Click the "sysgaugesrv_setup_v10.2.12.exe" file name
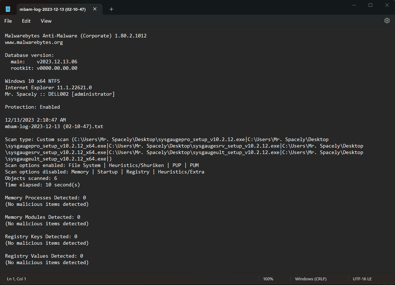 tap(236, 146)
